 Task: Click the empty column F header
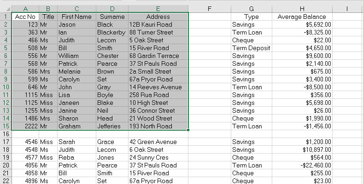210,8
